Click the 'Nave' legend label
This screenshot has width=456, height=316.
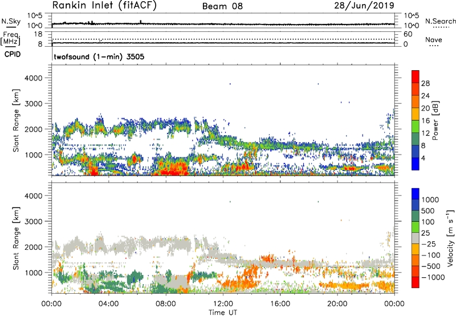click(x=434, y=40)
